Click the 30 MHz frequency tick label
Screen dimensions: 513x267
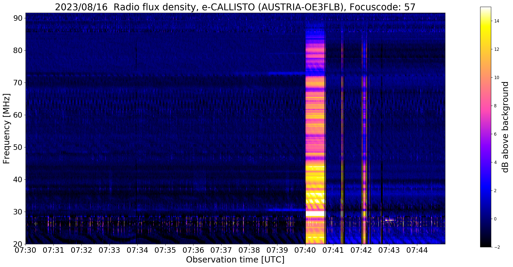tap(18, 212)
